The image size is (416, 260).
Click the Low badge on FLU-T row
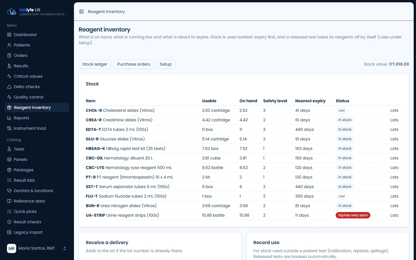[x=341, y=196]
